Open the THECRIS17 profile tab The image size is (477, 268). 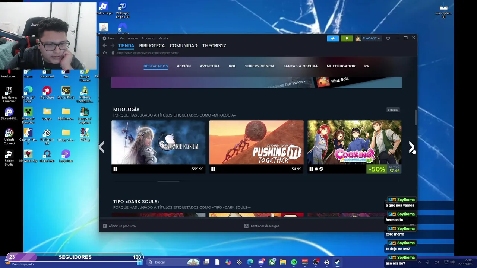pyautogui.click(x=214, y=45)
